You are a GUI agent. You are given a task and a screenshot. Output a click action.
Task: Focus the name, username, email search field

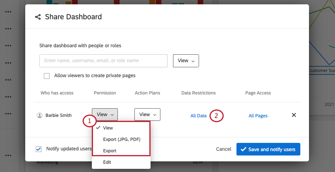pyautogui.click(x=104, y=61)
